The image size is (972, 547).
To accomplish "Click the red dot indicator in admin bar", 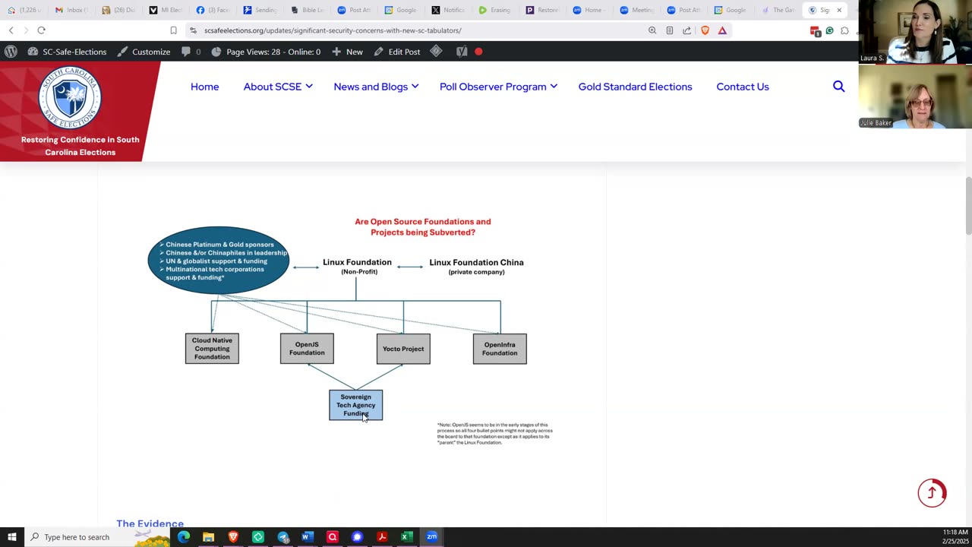I will coord(478,52).
